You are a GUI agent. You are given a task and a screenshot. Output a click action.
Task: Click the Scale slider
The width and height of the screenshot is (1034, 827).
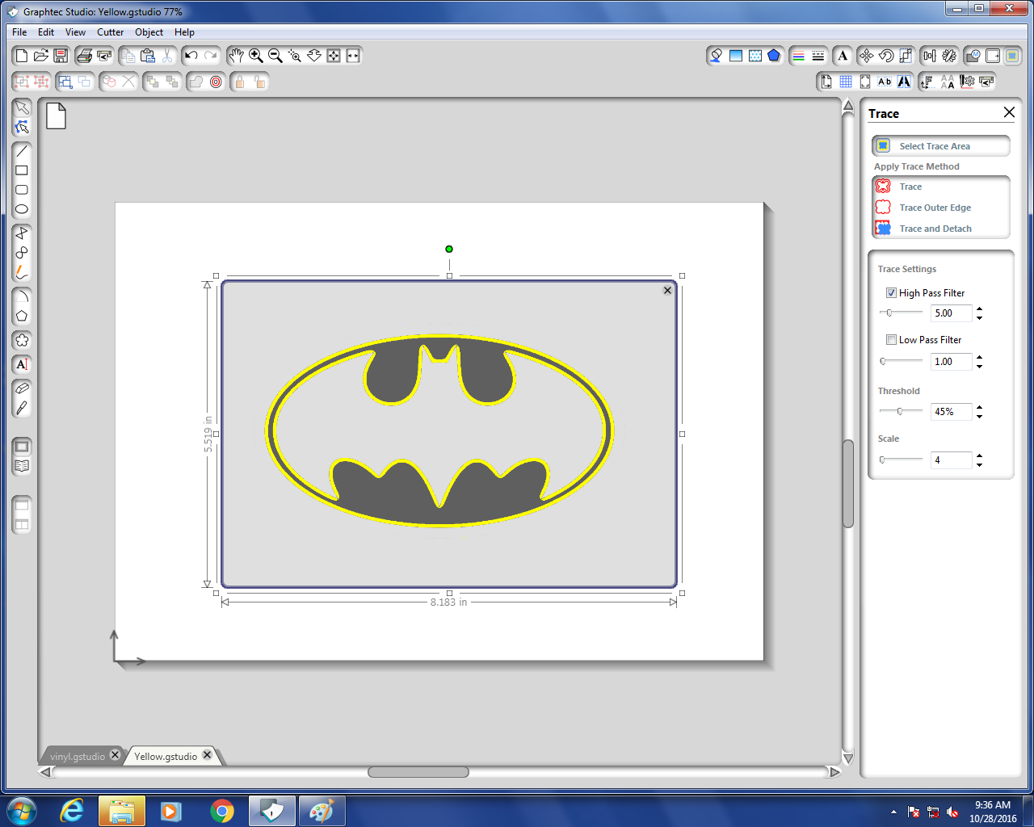[901, 460]
